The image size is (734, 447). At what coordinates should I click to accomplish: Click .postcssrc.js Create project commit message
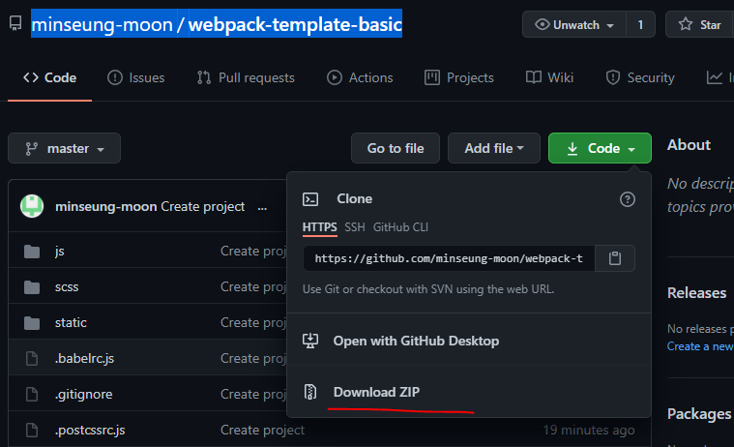(263, 430)
